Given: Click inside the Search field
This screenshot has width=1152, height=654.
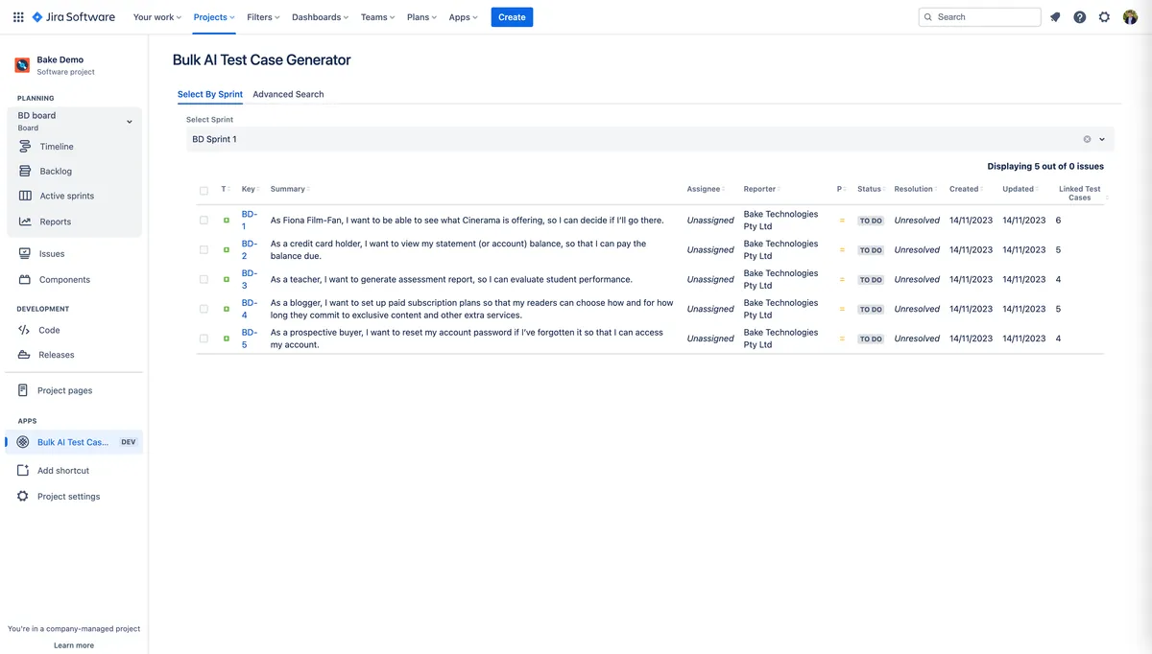Looking at the screenshot, I should (x=979, y=16).
